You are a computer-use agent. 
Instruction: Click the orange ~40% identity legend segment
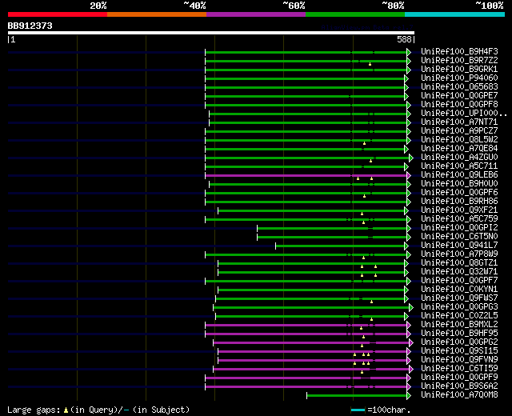point(157,14)
